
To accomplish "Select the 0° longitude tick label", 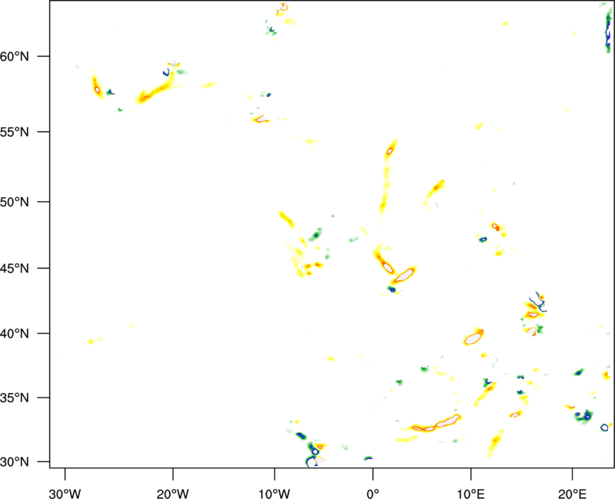I will [x=373, y=494].
